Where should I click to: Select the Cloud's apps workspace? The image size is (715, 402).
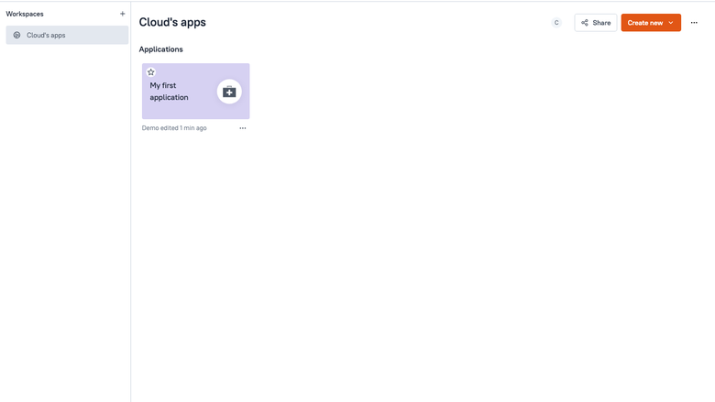67,35
